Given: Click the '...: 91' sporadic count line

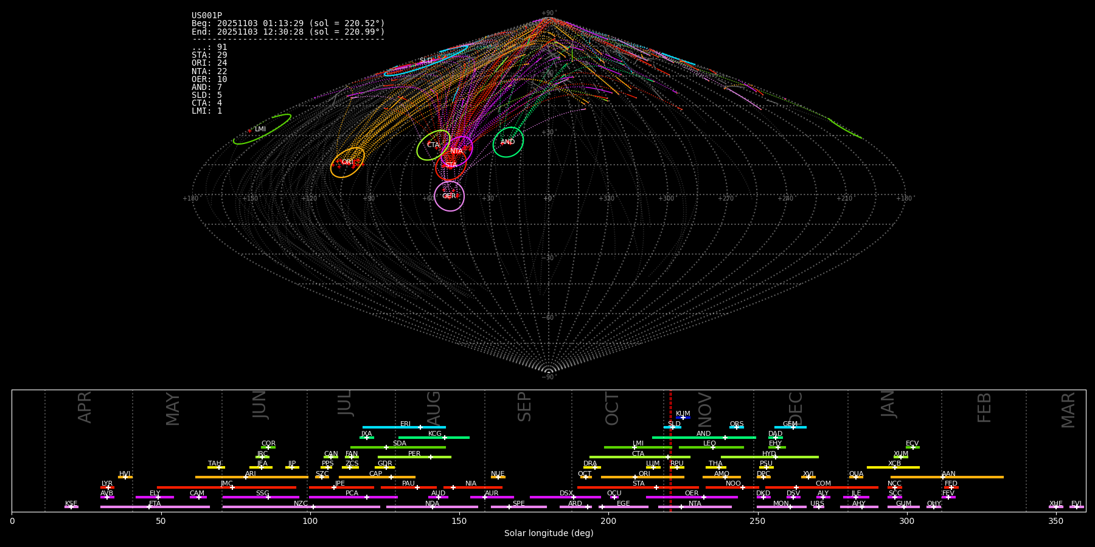Looking at the screenshot, I should tap(209, 47).
